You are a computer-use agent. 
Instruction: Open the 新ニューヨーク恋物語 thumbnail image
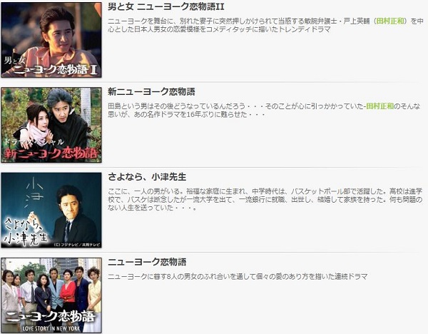tap(51, 125)
